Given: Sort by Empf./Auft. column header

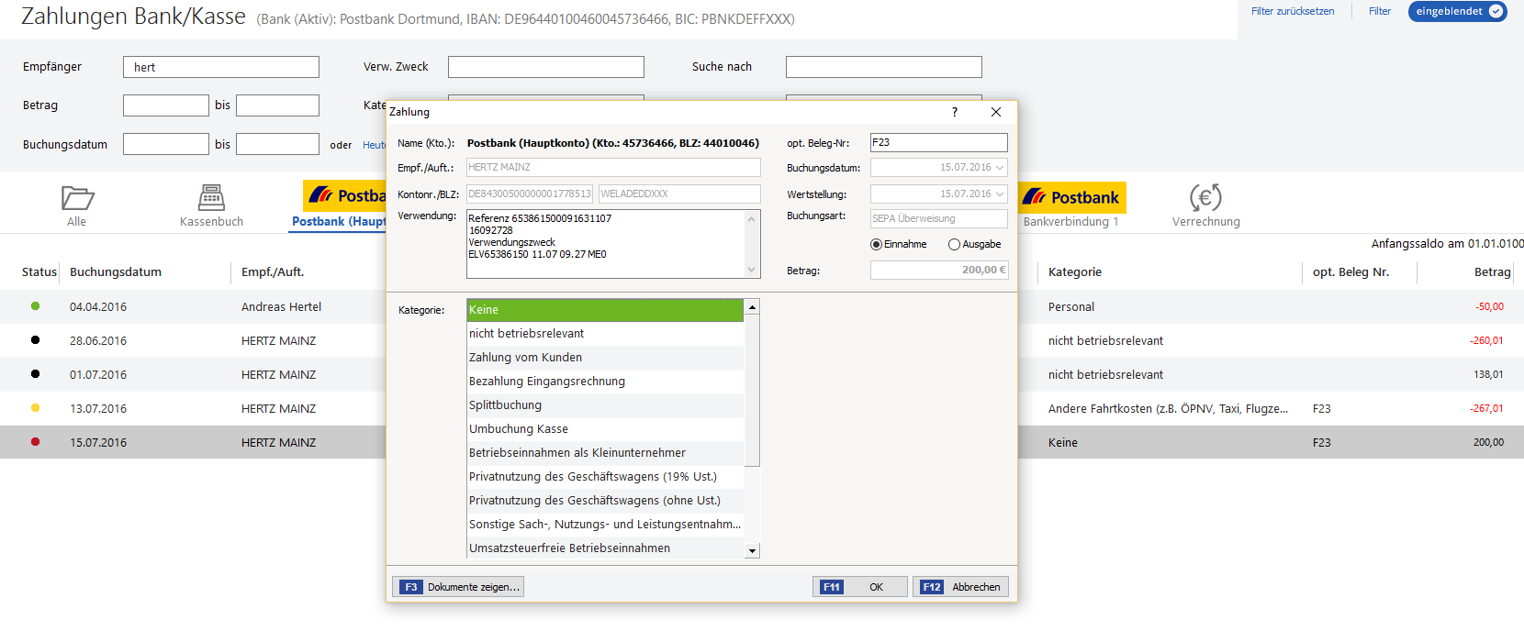Looking at the screenshot, I should 273,271.
